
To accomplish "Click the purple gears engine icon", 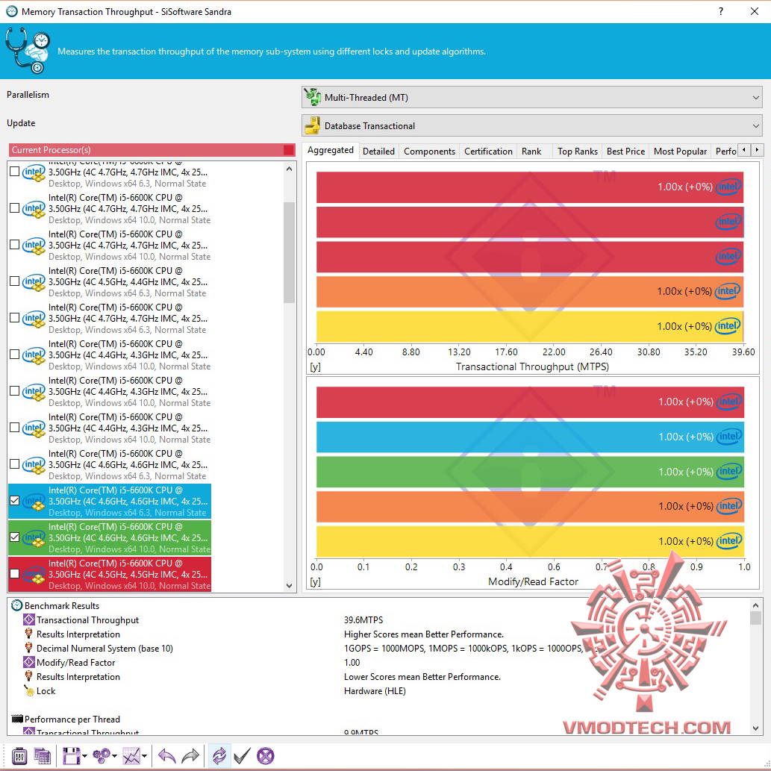I will (x=102, y=756).
